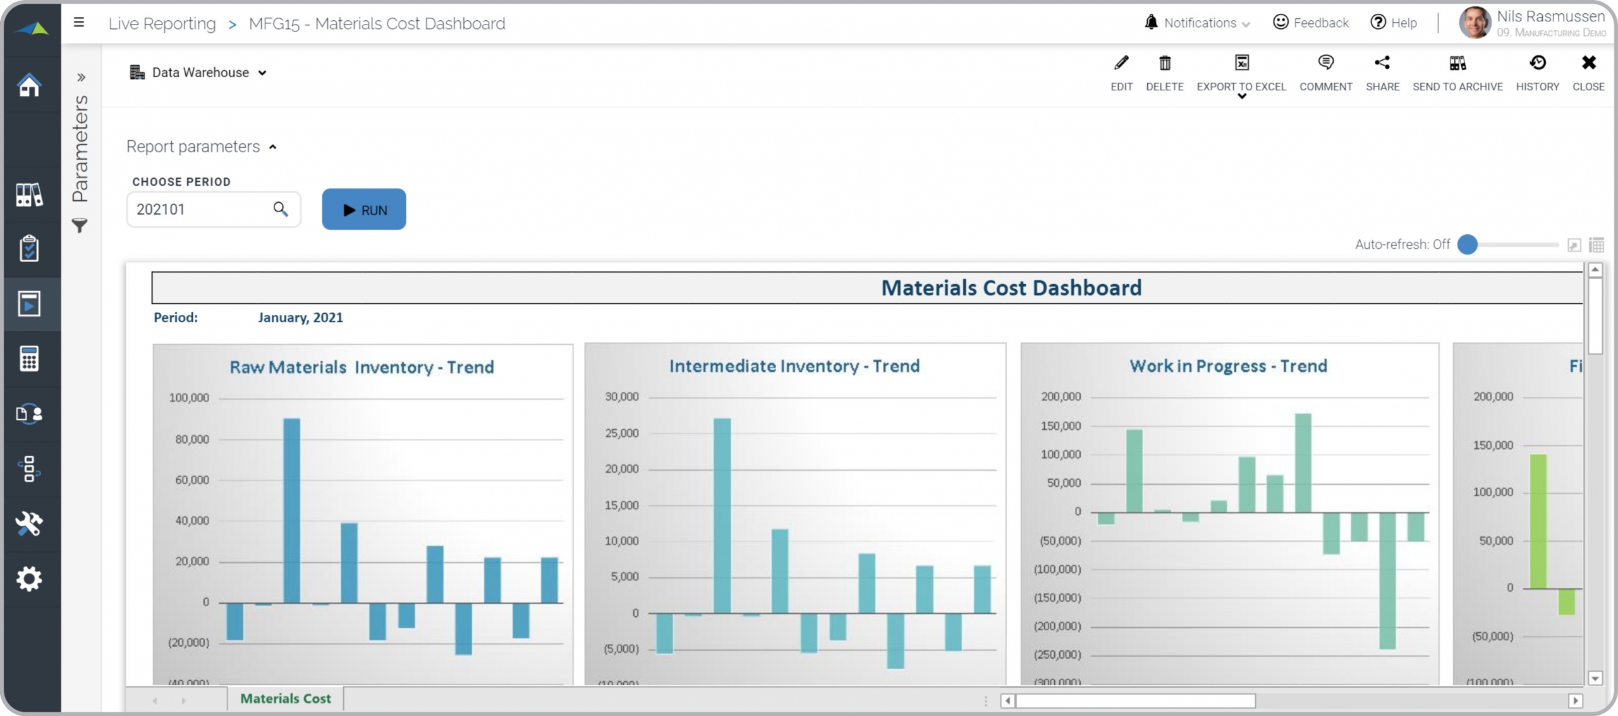Open Settings from the sidebar gear icon
This screenshot has height=716, width=1618.
(29, 578)
